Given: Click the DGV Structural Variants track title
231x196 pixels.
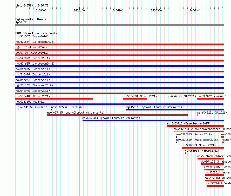Looking at the screenshot, I should 36,33.
